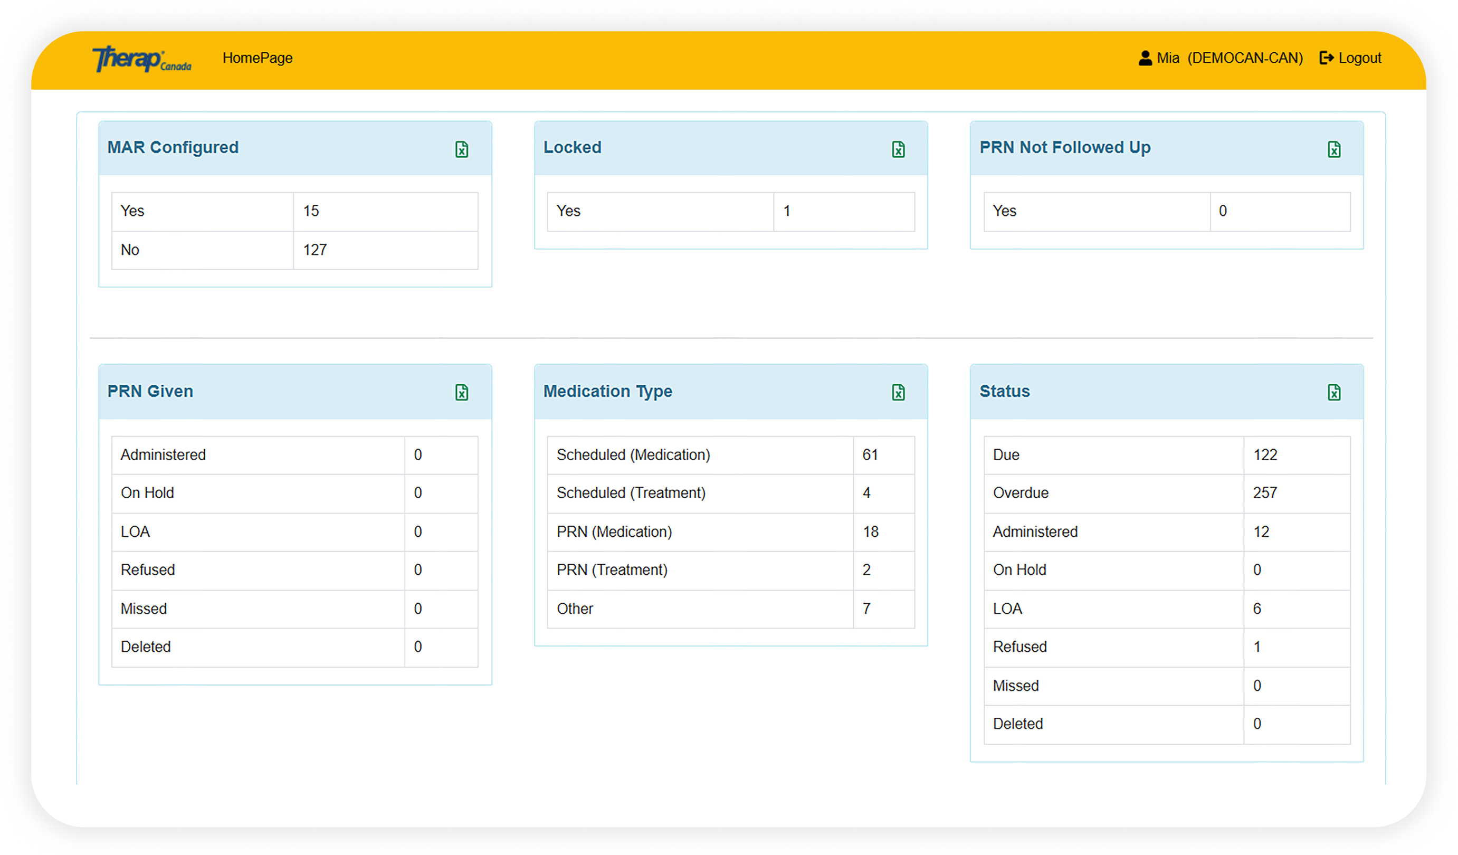Click the MAR Configured panel title
This screenshot has width=1458, height=855.
coord(173,147)
